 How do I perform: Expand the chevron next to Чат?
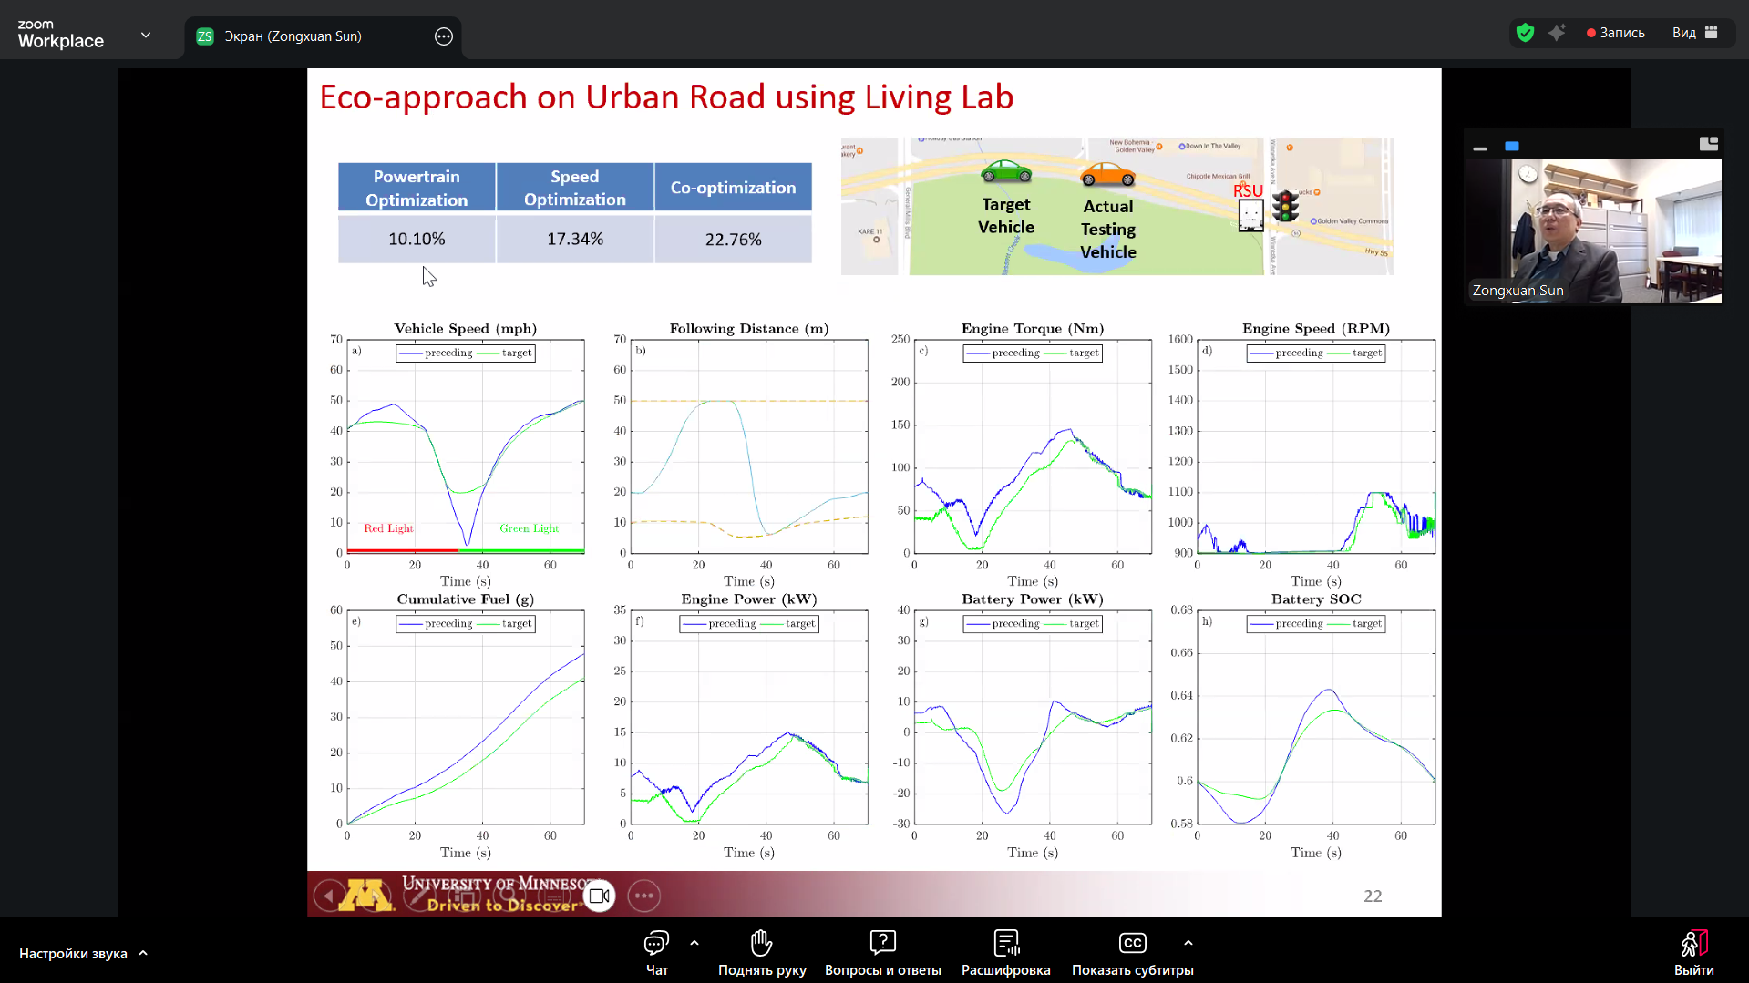click(x=694, y=943)
